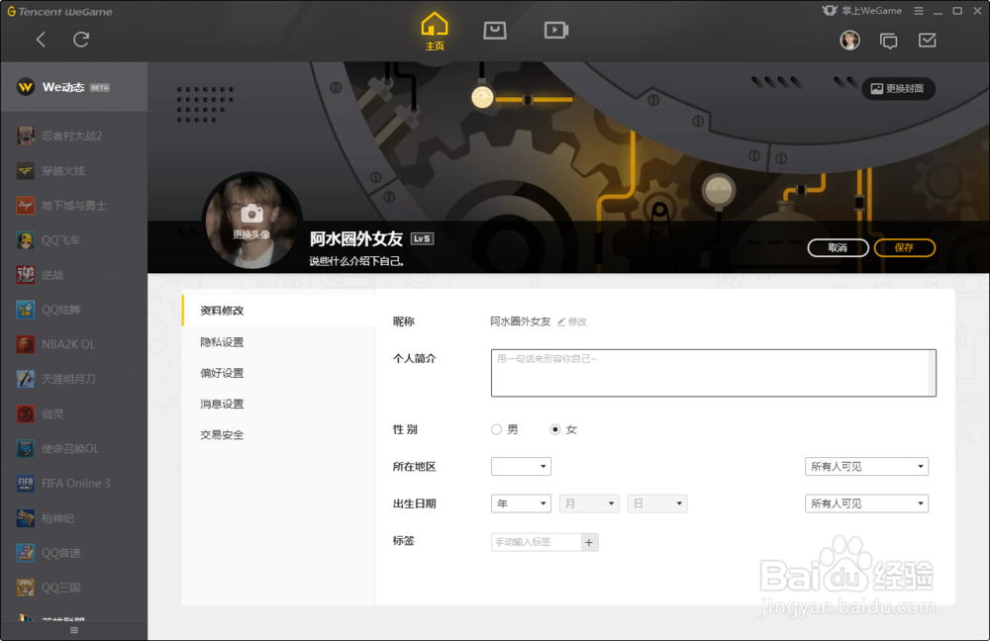Image resolution: width=990 pixels, height=641 pixels.
Task: Click the Lv5 level badge
Action: [x=423, y=238]
